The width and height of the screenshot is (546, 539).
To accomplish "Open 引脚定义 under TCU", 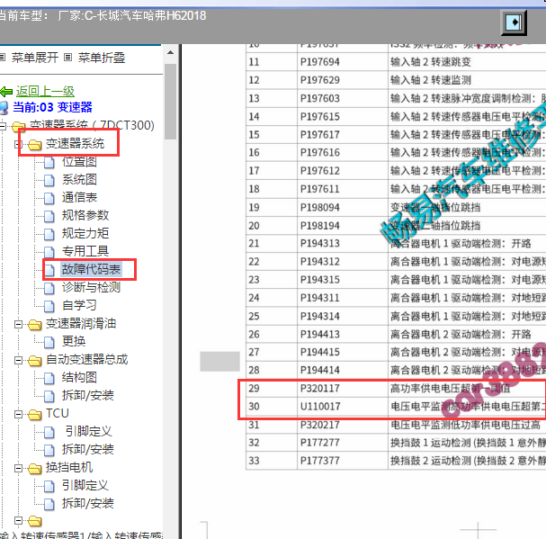I will [x=88, y=432].
